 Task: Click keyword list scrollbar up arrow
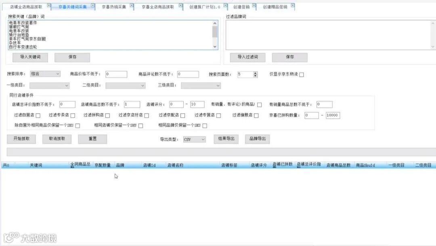point(215,23)
